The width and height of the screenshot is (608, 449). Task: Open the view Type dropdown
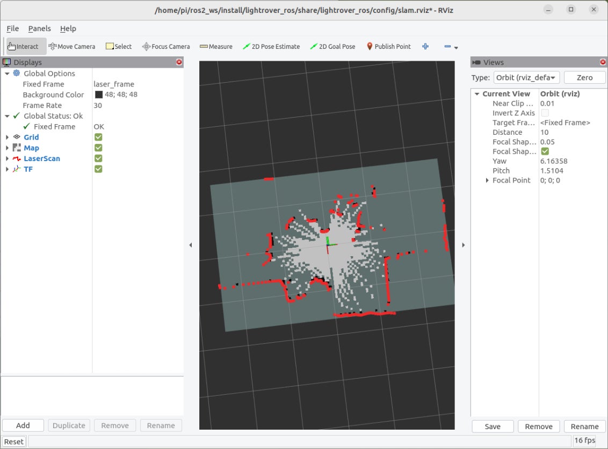tap(525, 77)
